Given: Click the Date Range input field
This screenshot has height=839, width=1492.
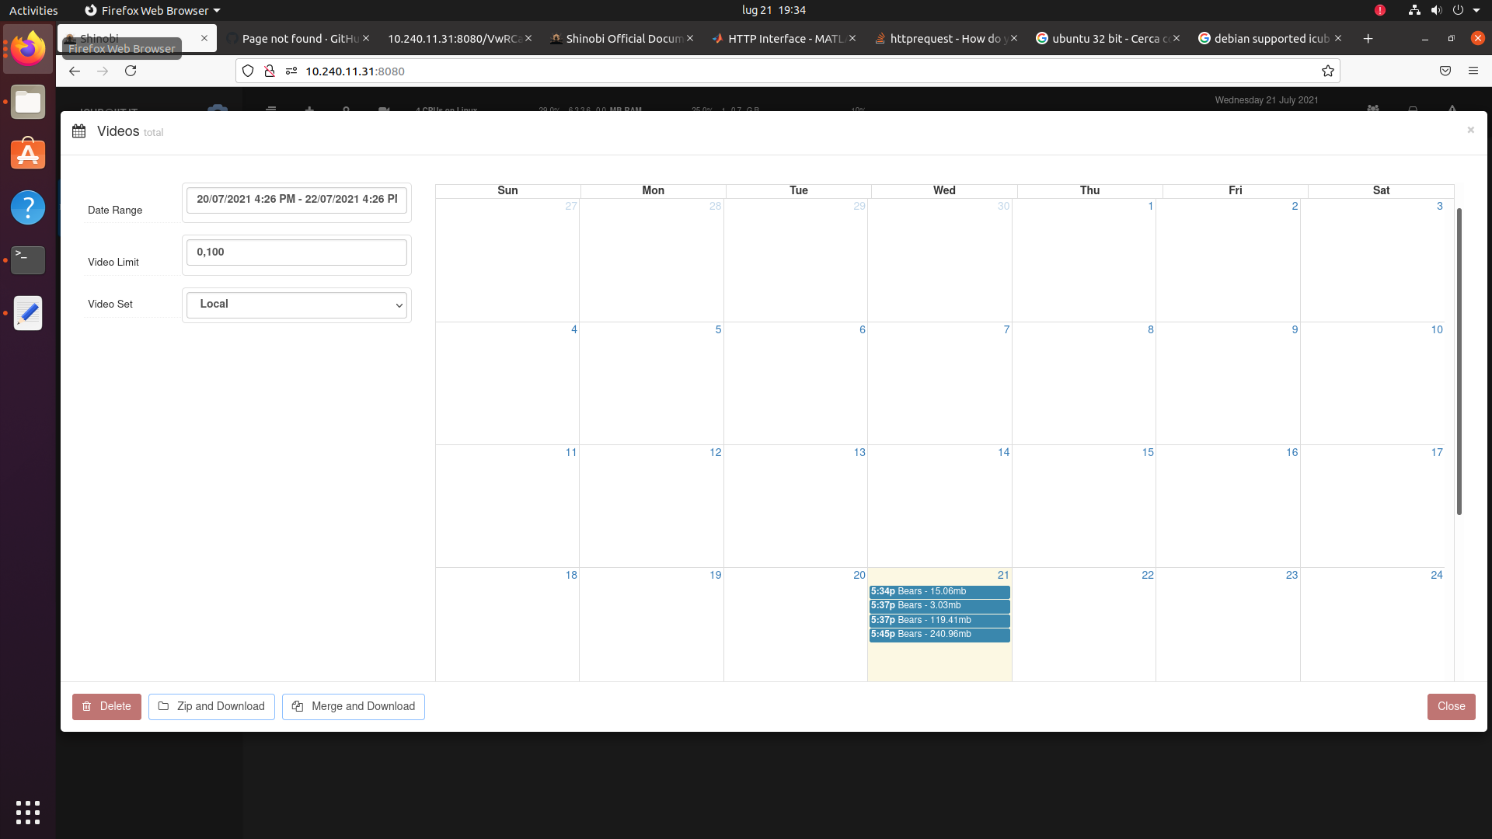Looking at the screenshot, I should click(296, 199).
